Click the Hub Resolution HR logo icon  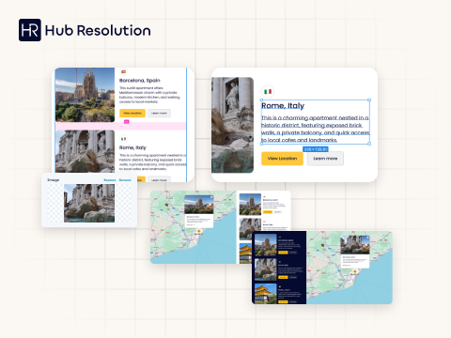tap(30, 30)
